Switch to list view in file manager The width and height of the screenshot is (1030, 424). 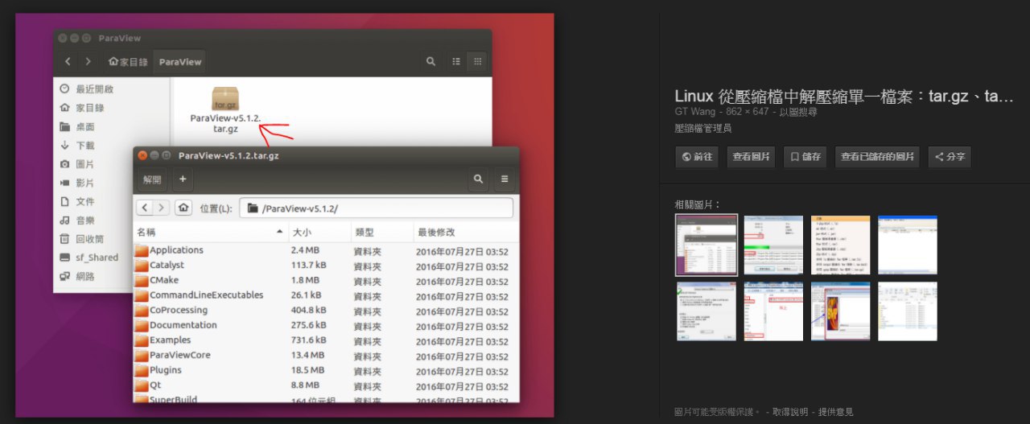pos(456,61)
